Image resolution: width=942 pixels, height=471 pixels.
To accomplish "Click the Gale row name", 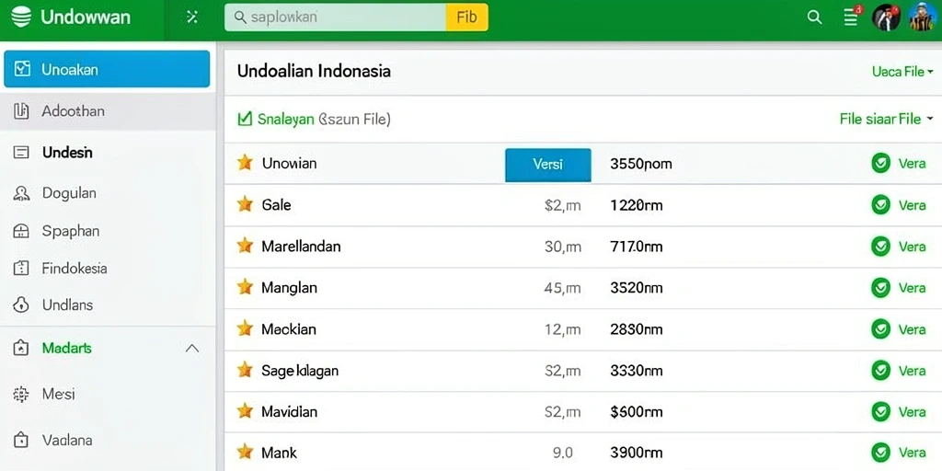I will click(x=276, y=205).
